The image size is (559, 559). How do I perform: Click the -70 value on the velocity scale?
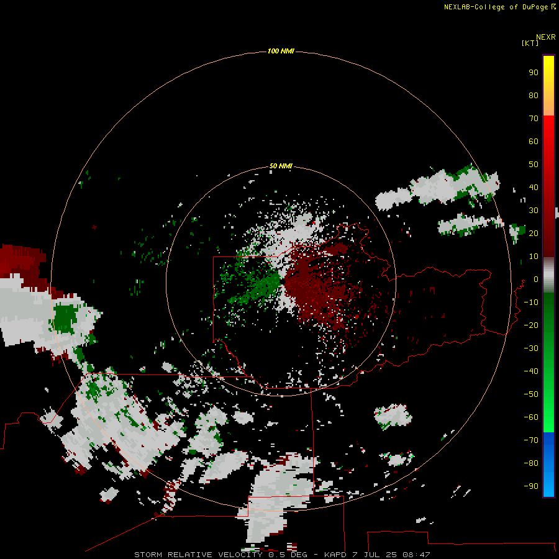click(531, 440)
